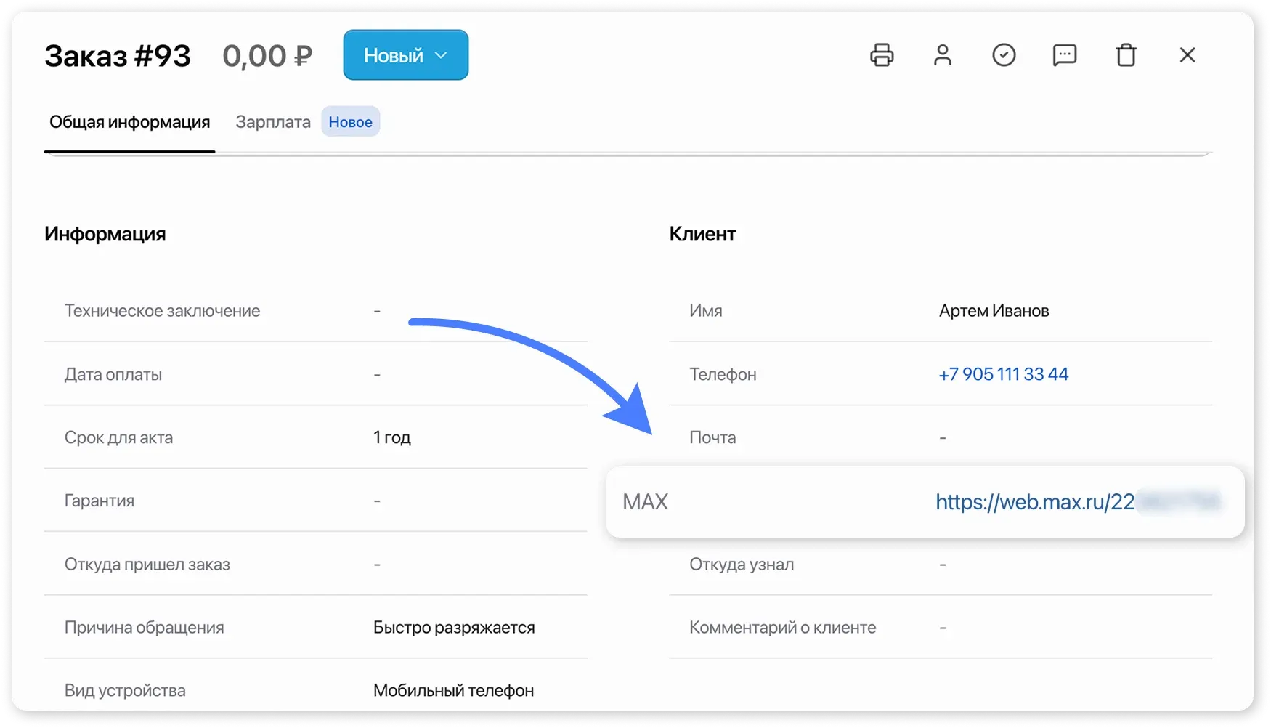Mark order as completed via checkmark icon

tap(1004, 54)
